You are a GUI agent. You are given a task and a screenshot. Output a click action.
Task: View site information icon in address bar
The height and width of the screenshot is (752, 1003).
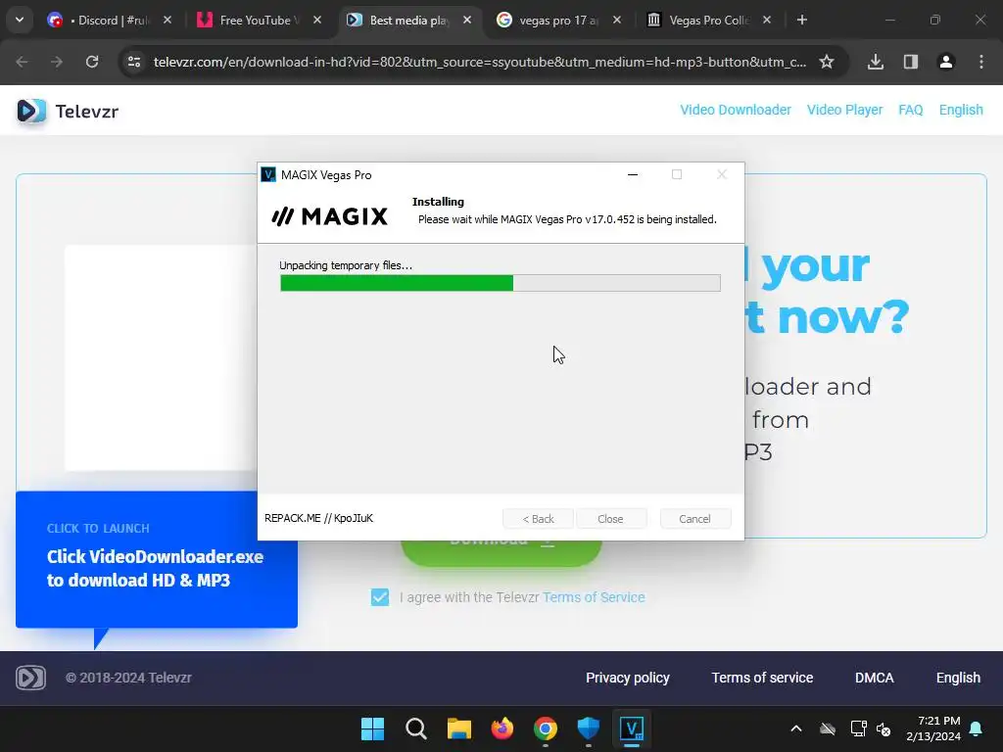134,62
